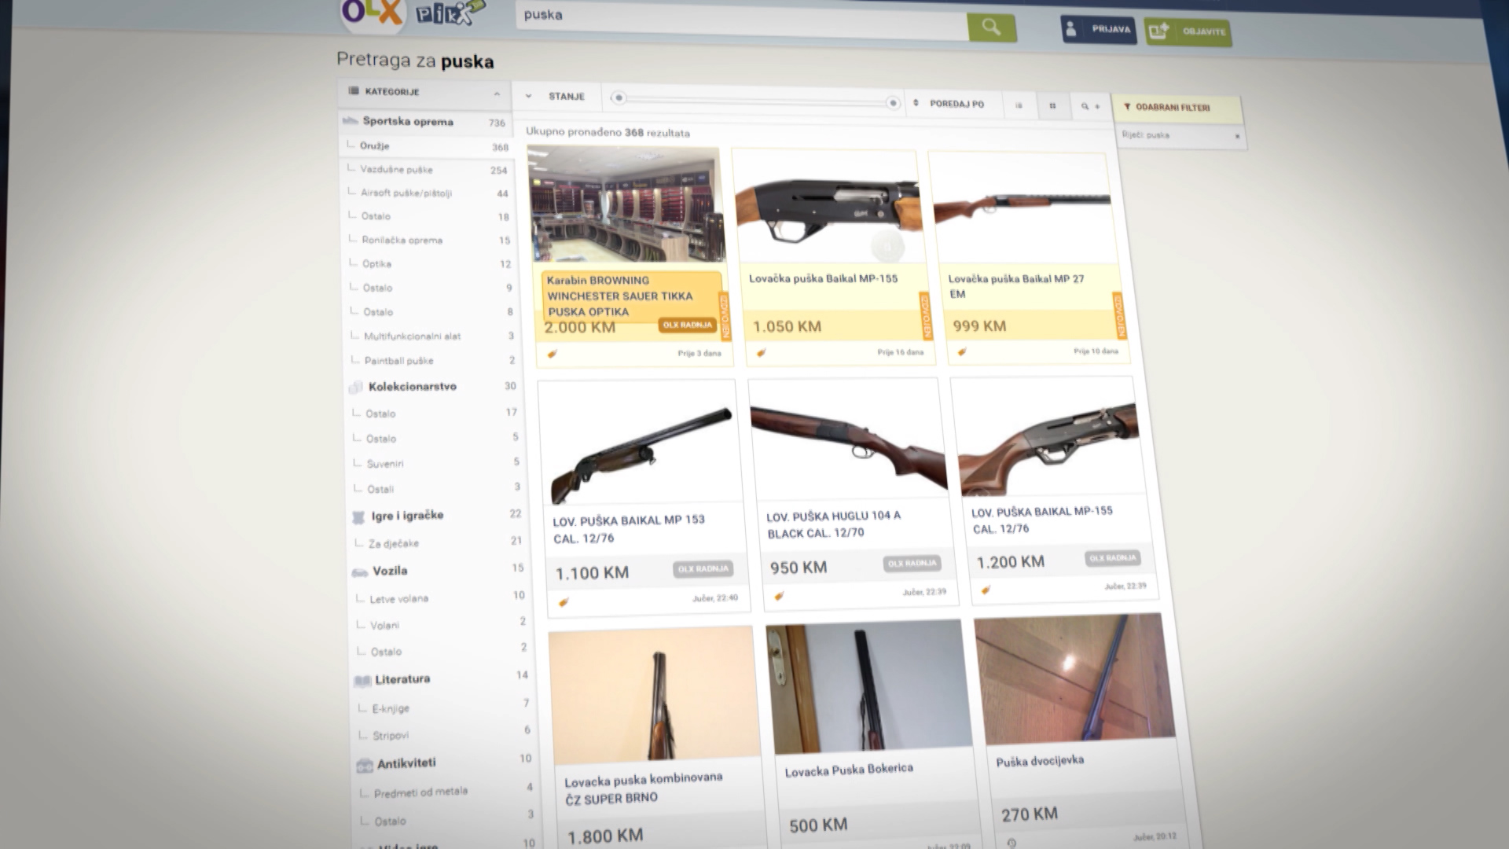Click the Literatura books icon
This screenshot has width=1509, height=849.
(x=362, y=680)
